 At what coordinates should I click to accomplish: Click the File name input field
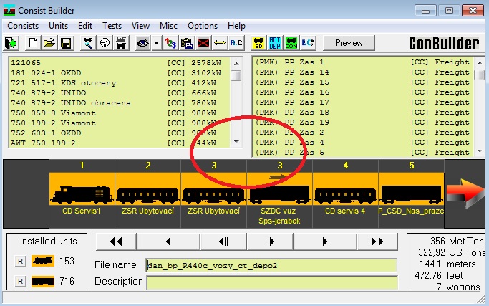271,265
